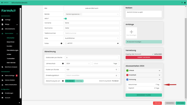Image resolution: width=187 pixels, height=105 pixels.
Task: Click Dokument hinzufügen button
Action: pyautogui.click(x=144, y=42)
